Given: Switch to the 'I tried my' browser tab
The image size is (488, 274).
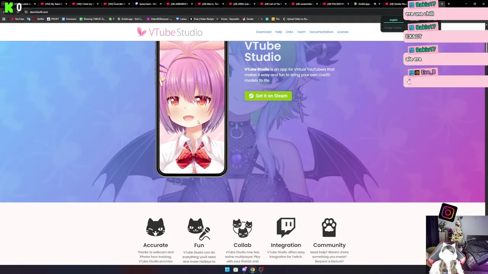Looking at the screenshot, I should click(x=84, y=4).
